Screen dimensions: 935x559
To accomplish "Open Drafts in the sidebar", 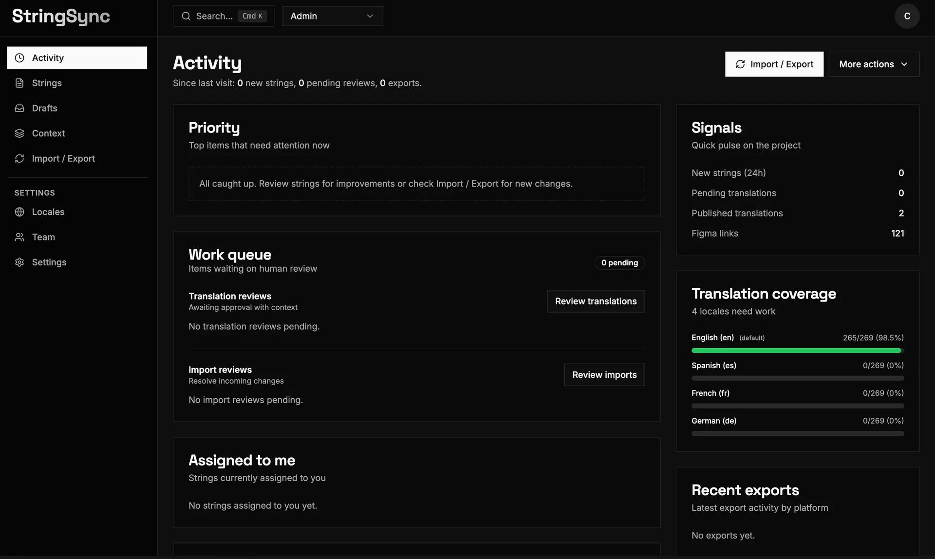I will pos(77,108).
